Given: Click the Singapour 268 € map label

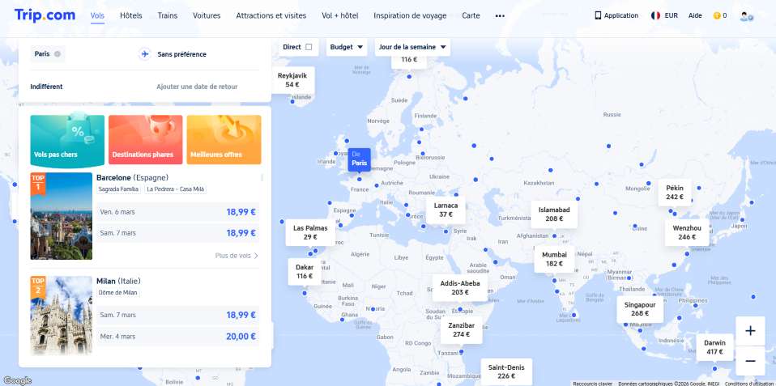Looking at the screenshot, I should [x=640, y=309].
